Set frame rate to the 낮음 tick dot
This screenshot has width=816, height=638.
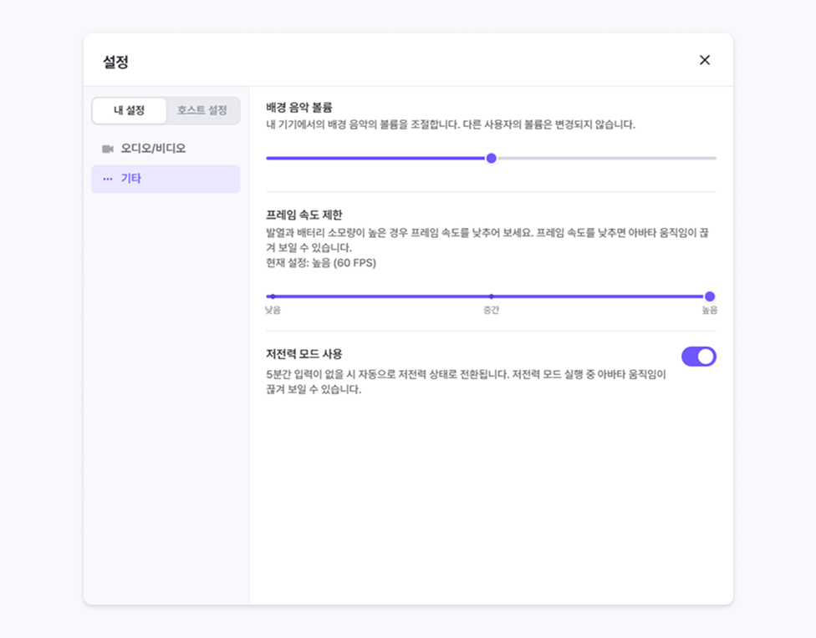(273, 296)
